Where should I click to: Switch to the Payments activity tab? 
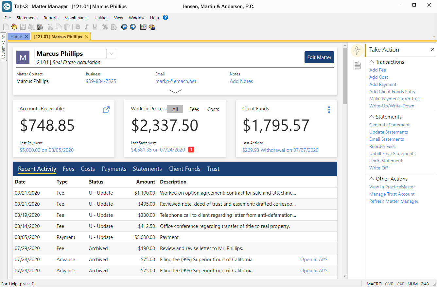[114, 169]
